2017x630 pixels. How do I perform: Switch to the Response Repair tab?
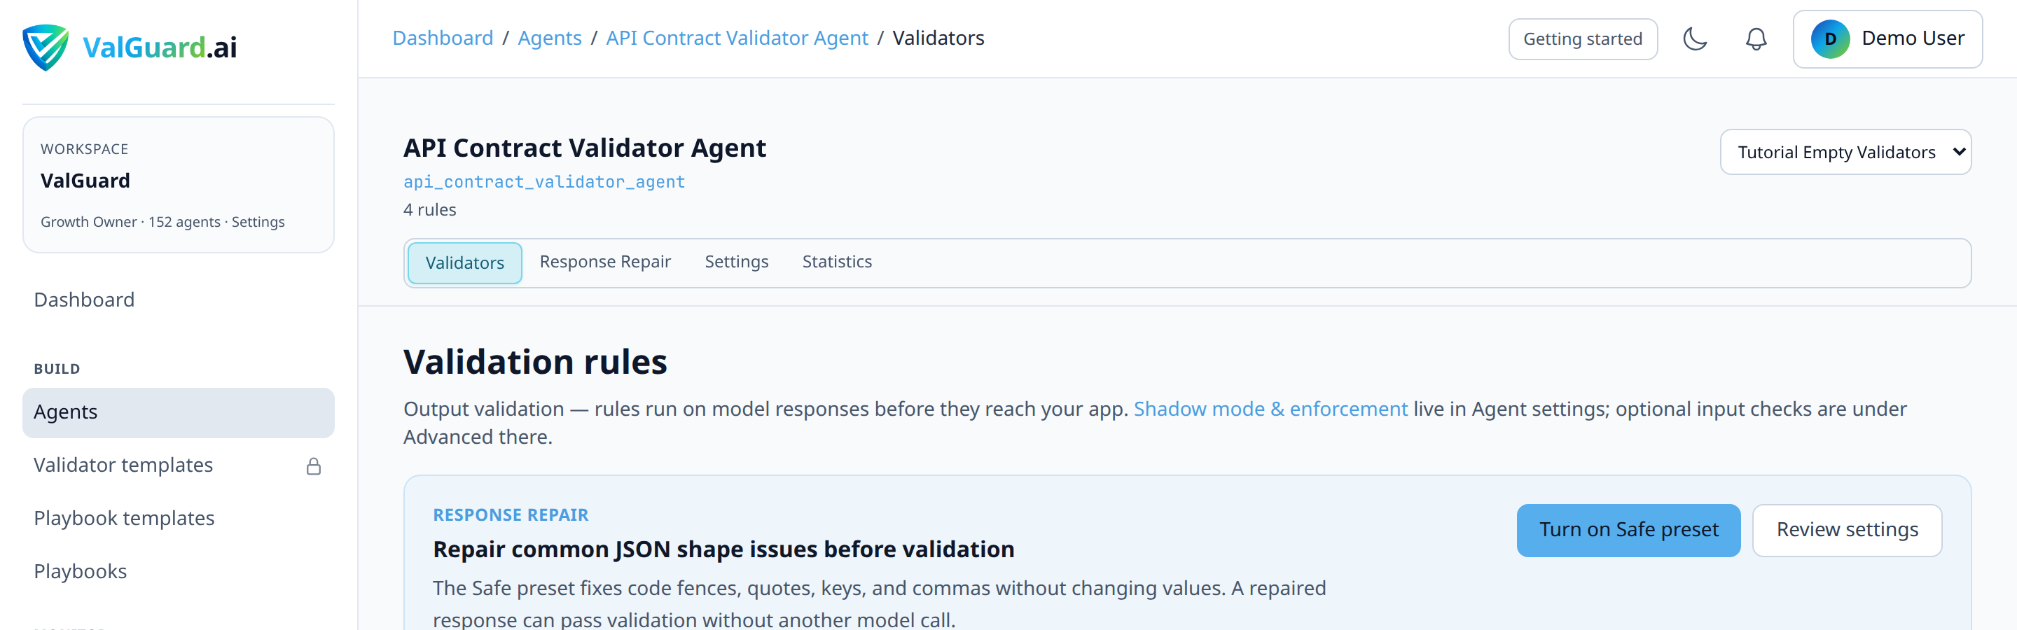(604, 261)
